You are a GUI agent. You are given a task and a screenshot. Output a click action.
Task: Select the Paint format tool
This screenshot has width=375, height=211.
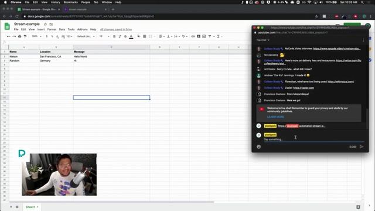[25, 36]
